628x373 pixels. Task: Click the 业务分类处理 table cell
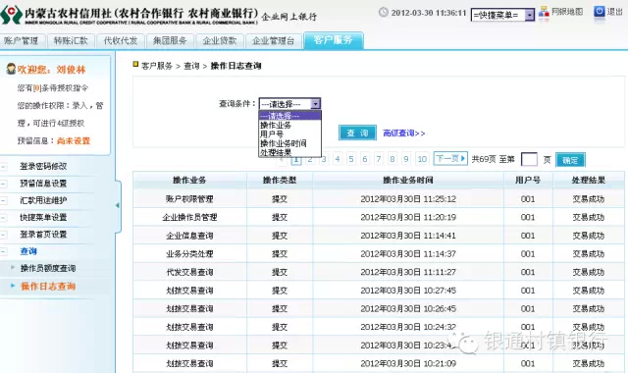click(189, 254)
